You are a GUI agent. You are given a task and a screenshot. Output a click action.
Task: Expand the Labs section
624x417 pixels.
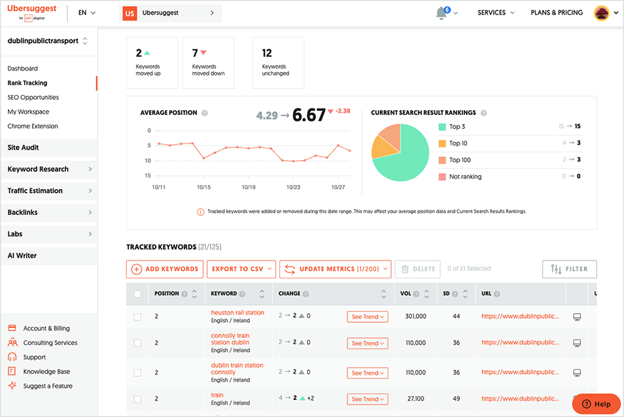pyautogui.click(x=49, y=234)
